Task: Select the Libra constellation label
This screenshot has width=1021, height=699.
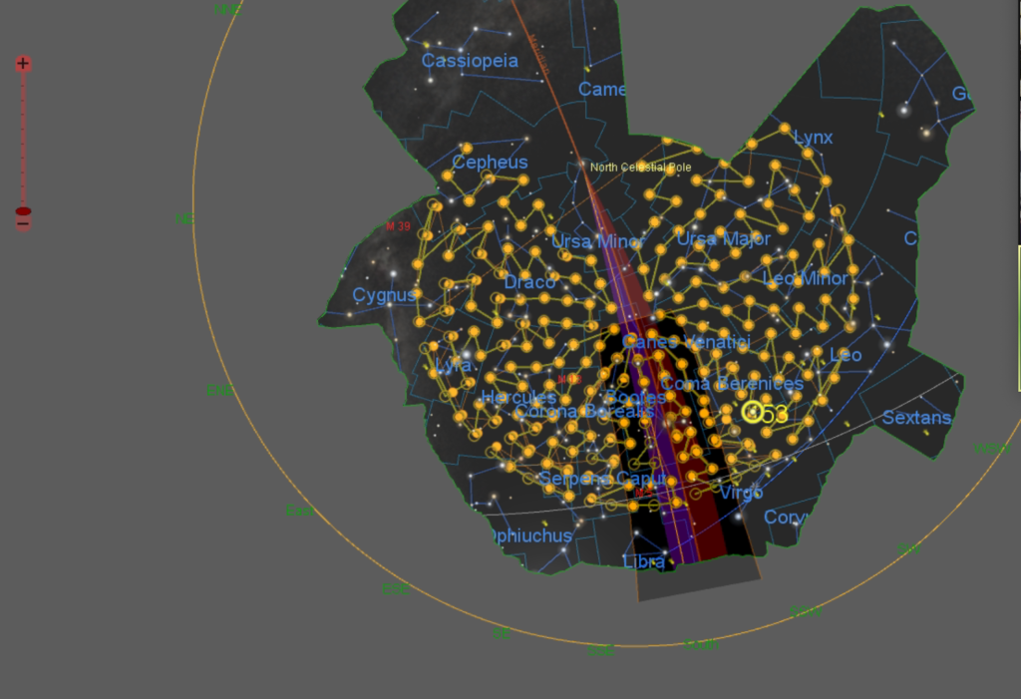Action: point(643,561)
